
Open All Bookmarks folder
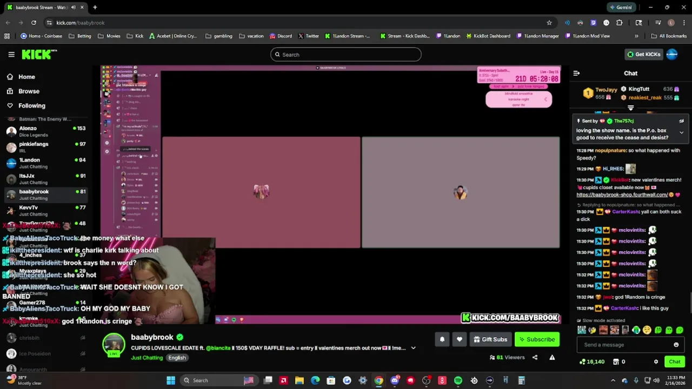669,36
